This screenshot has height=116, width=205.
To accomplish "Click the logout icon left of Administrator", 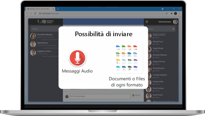I will [x=147, y=21].
